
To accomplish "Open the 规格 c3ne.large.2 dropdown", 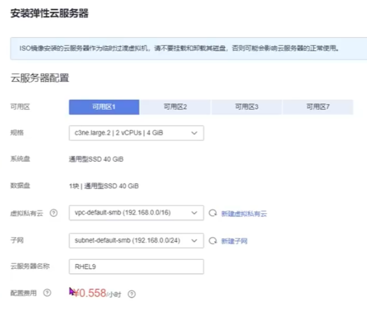I will [x=136, y=133].
